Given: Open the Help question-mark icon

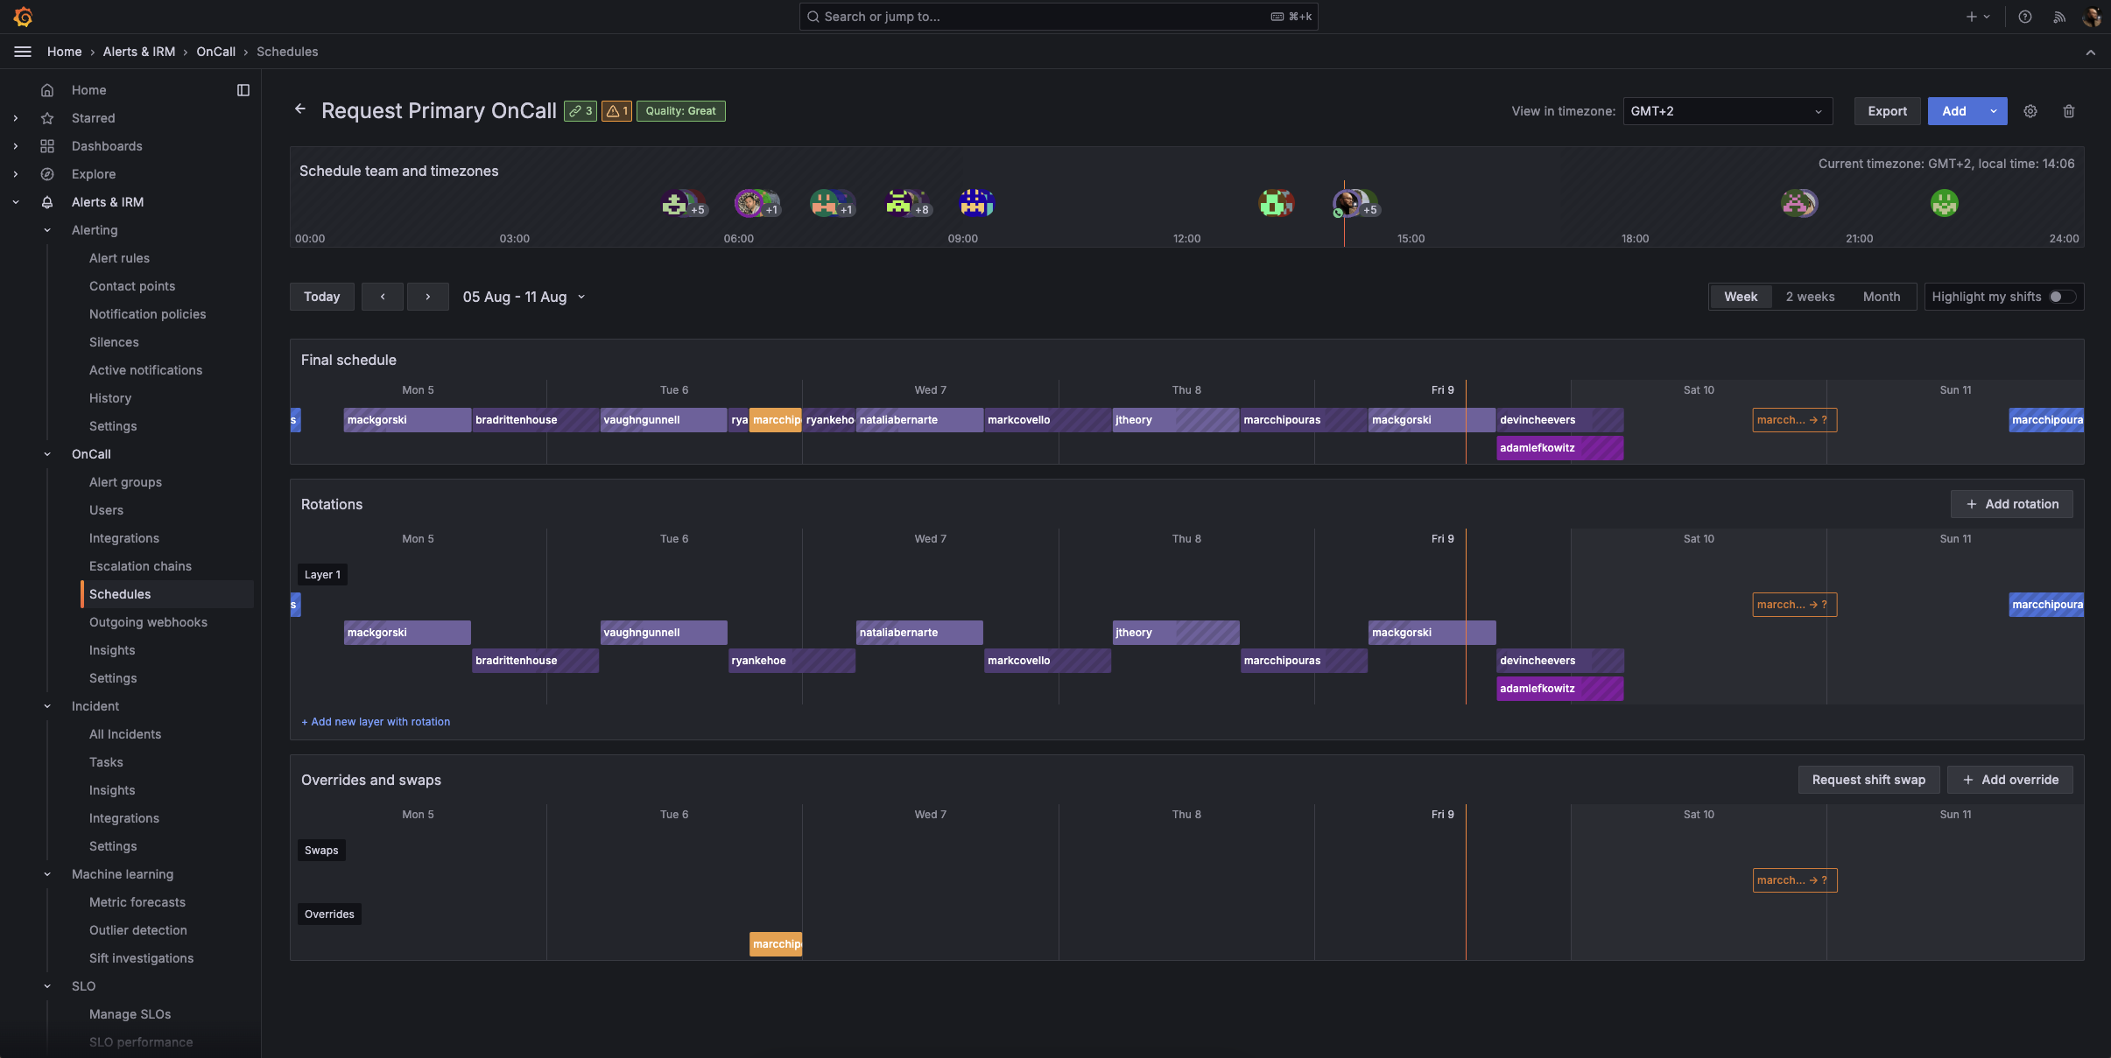Looking at the screenshot, I should click(x=2024, y=16).
